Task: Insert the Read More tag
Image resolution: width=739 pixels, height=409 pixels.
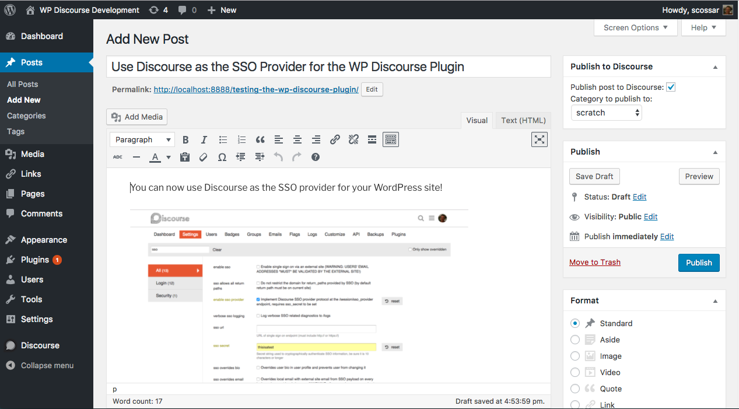Action: [x=372, y=139]
